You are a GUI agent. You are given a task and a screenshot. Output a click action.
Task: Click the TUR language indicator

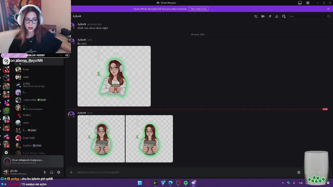301,183
